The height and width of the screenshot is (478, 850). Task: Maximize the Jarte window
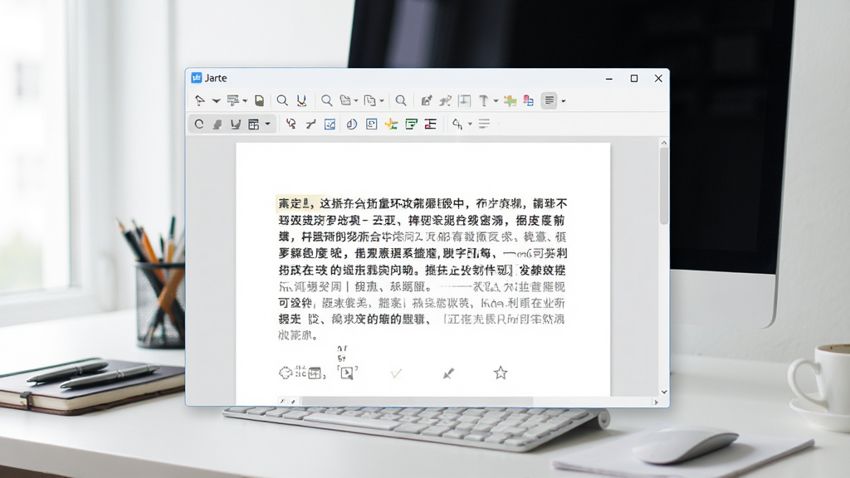[x=633, y=79]
